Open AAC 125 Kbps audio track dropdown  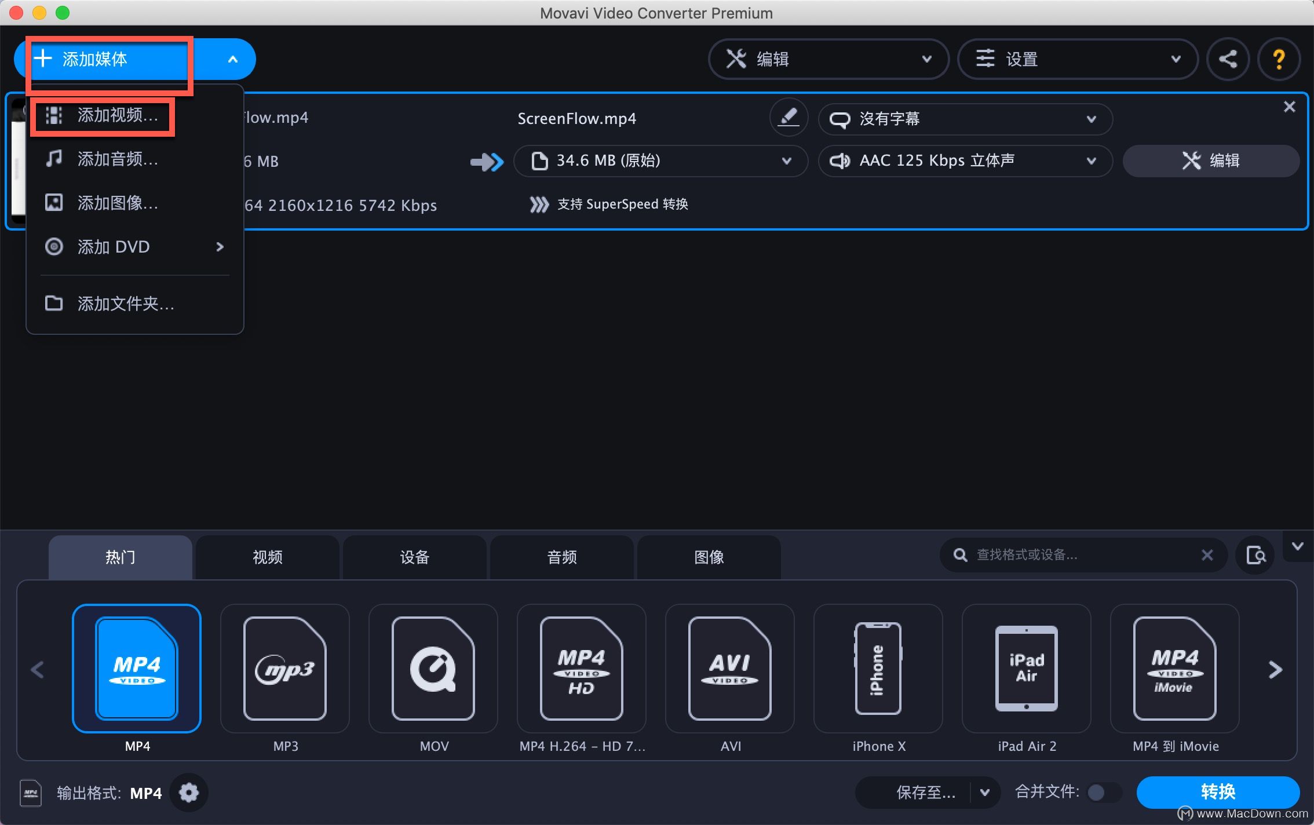(965, 161)
